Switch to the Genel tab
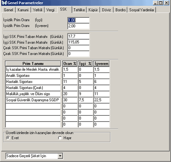The height and width of the screenshot is (162, 171). (9, 10)
